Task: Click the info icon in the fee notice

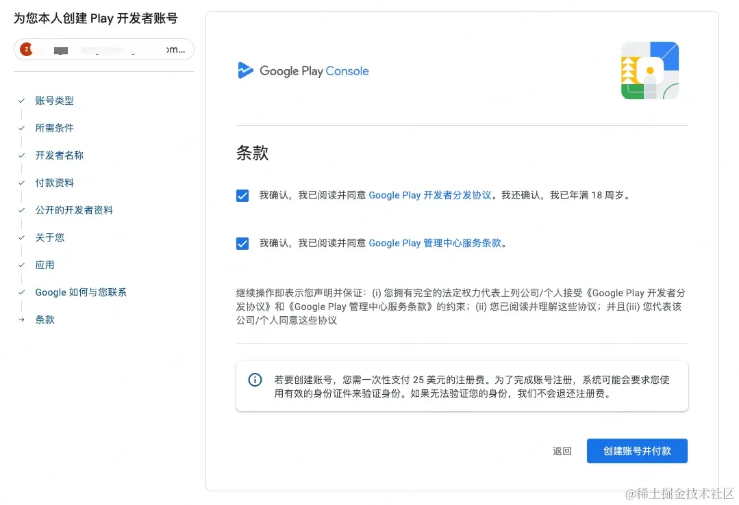Action: [x=255, y=380]
